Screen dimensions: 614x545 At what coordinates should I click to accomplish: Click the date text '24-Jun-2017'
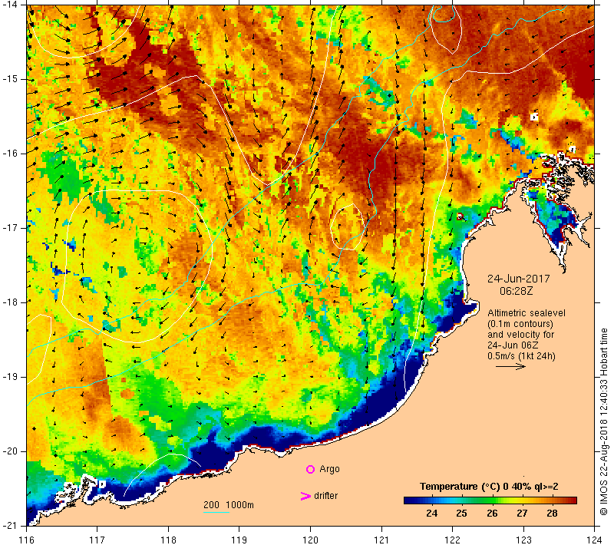(x=519, y=279)
